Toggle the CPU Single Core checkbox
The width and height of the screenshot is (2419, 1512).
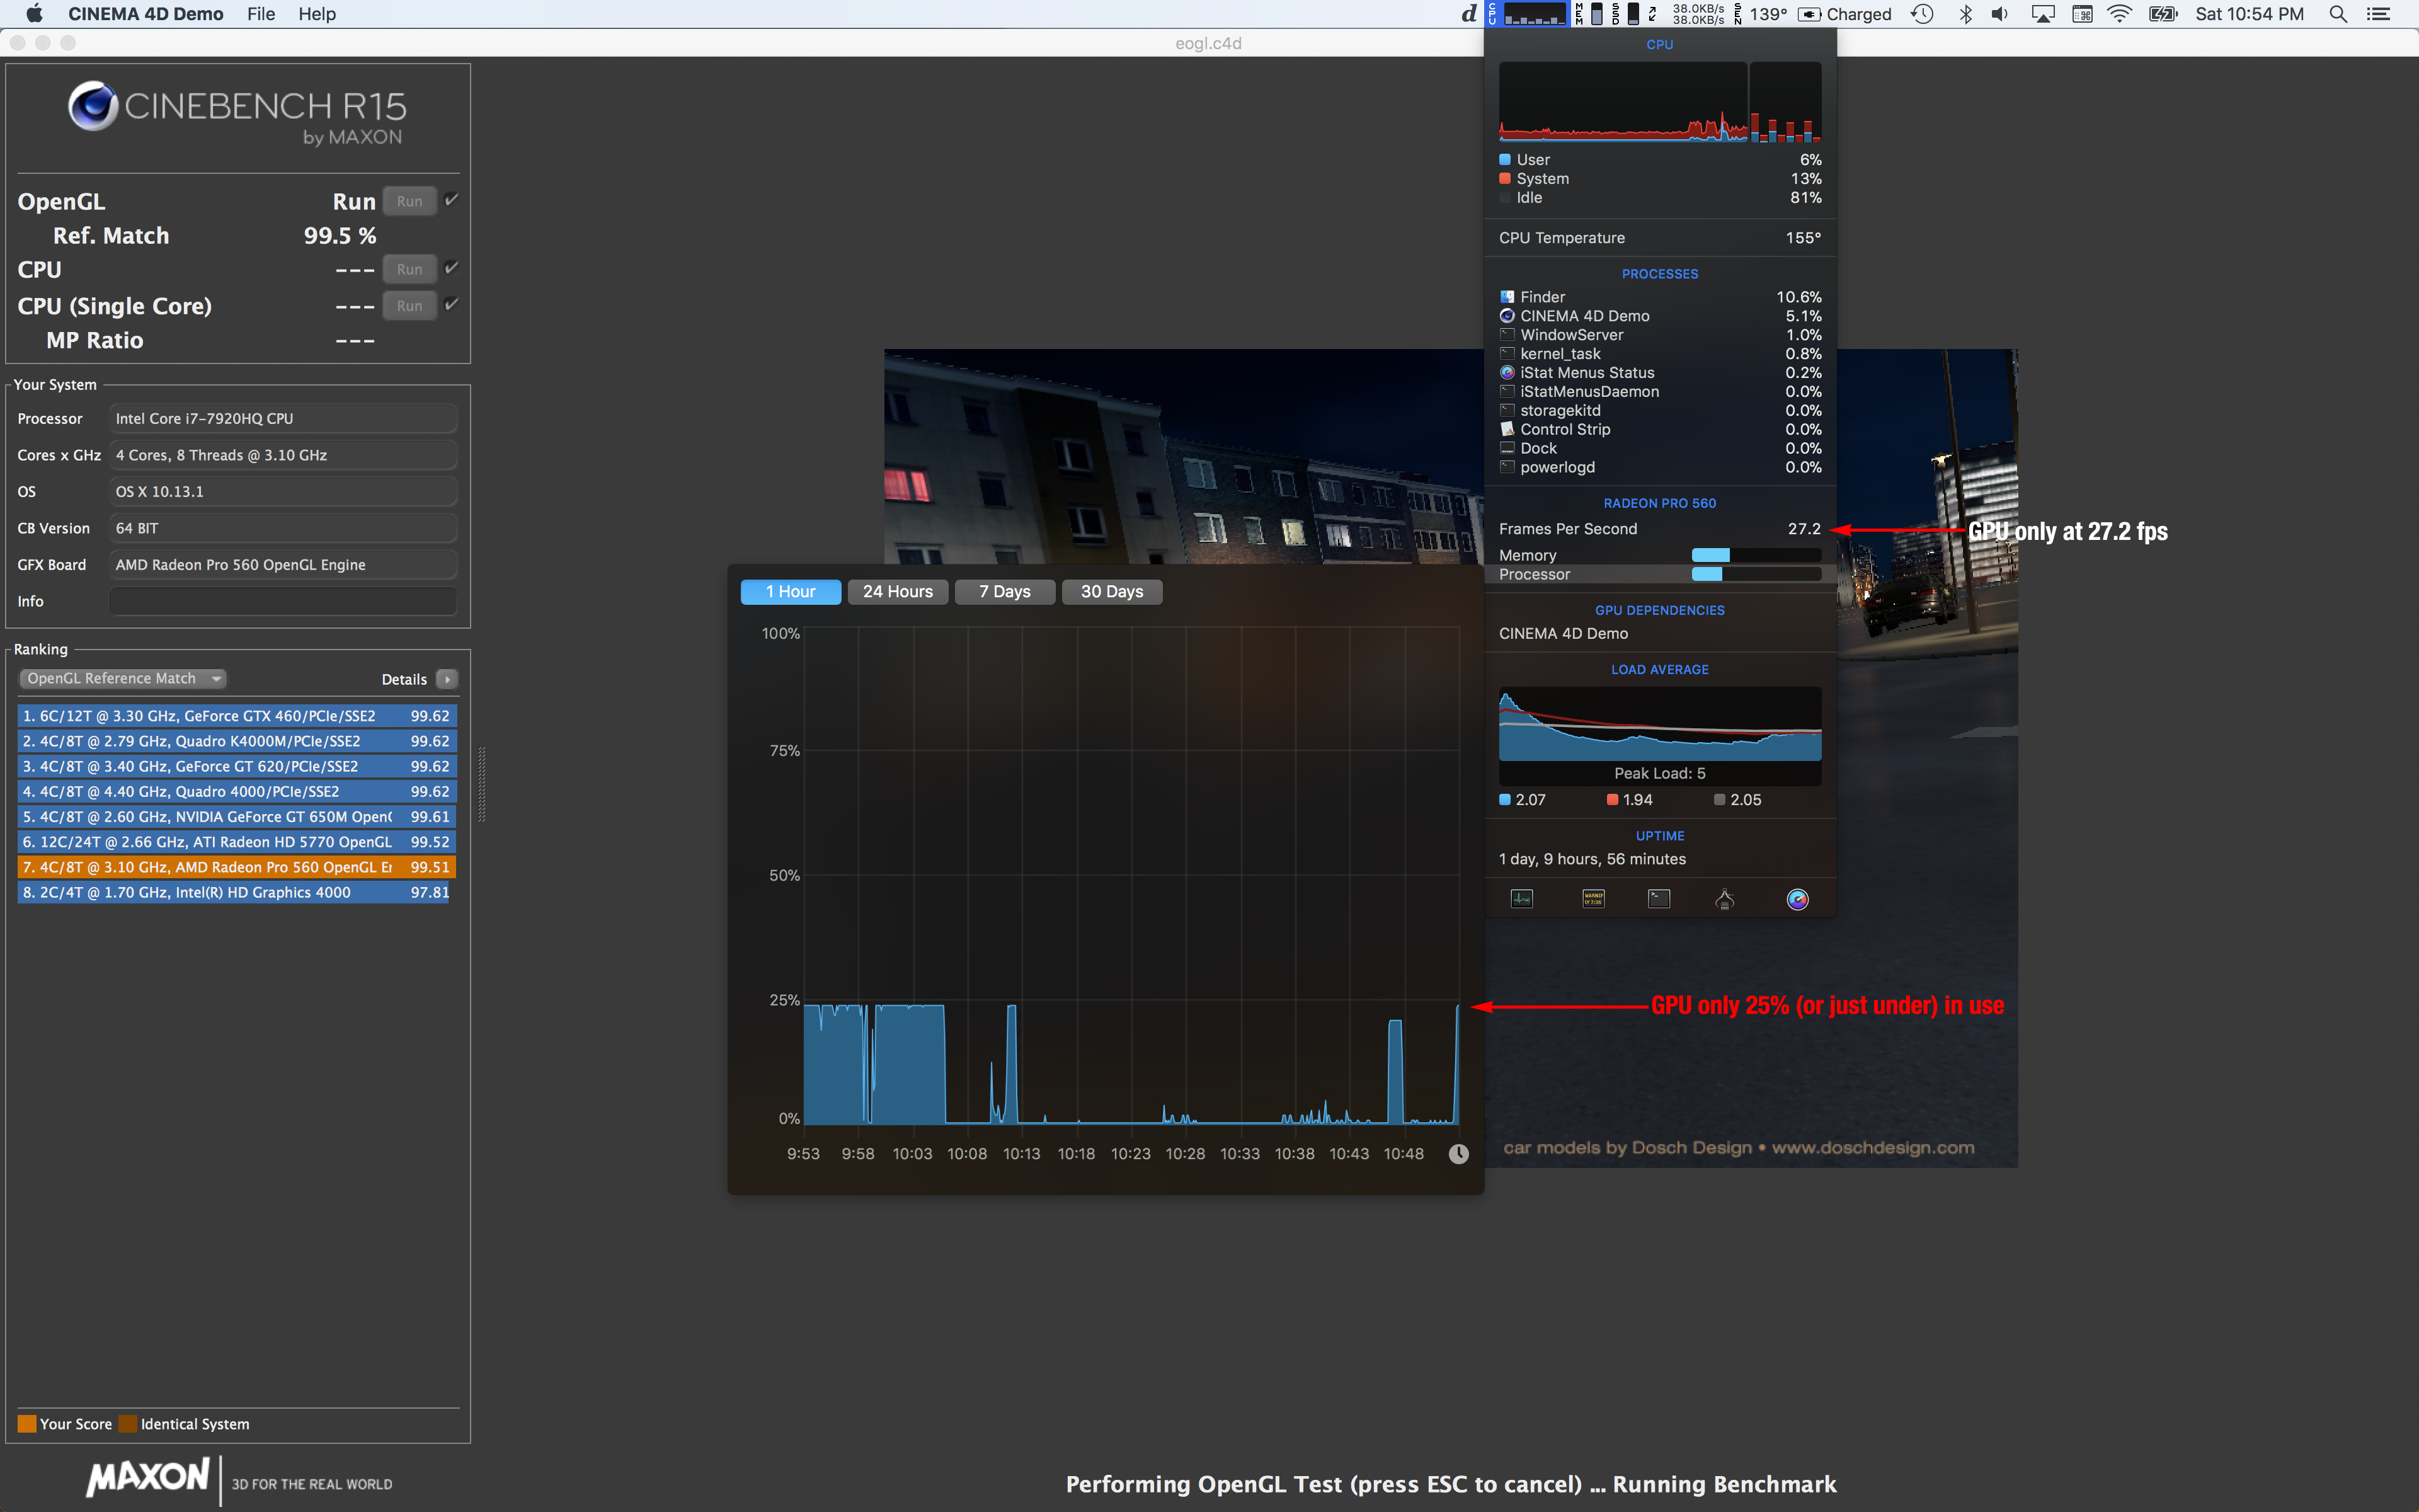point(453,305)
